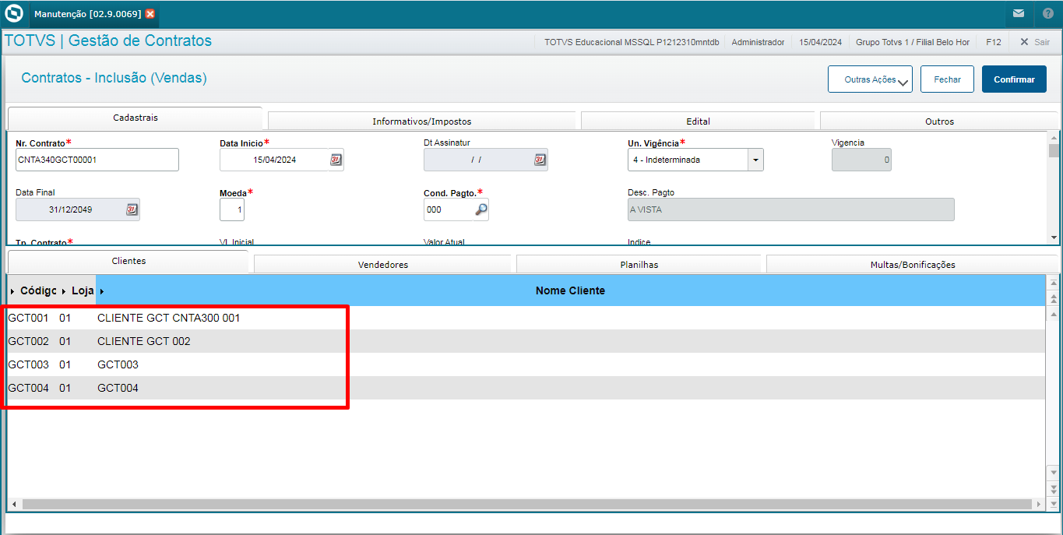The width and height of the screenshot is (1063, 535).
Task: Click the Administrador user label
Action: click(758, 42)
